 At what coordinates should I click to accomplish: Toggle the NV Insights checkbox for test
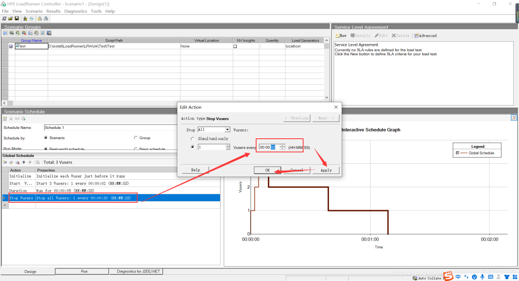point(235,46)
